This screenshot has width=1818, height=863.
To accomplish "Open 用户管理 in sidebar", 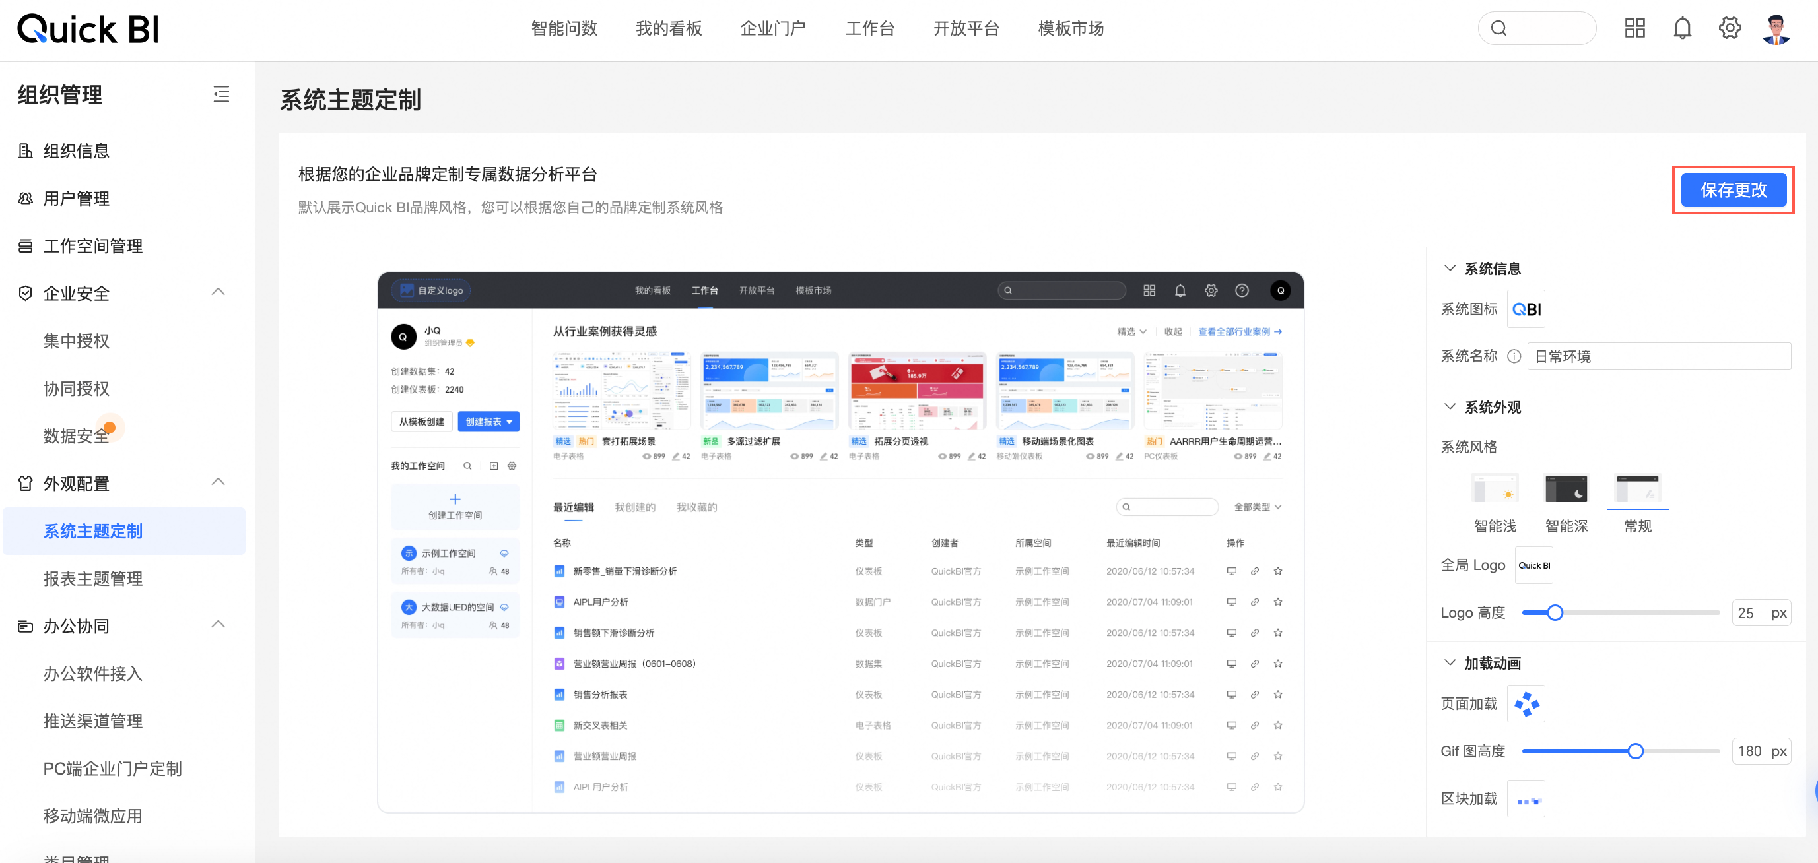I will [x=76, y=199].
